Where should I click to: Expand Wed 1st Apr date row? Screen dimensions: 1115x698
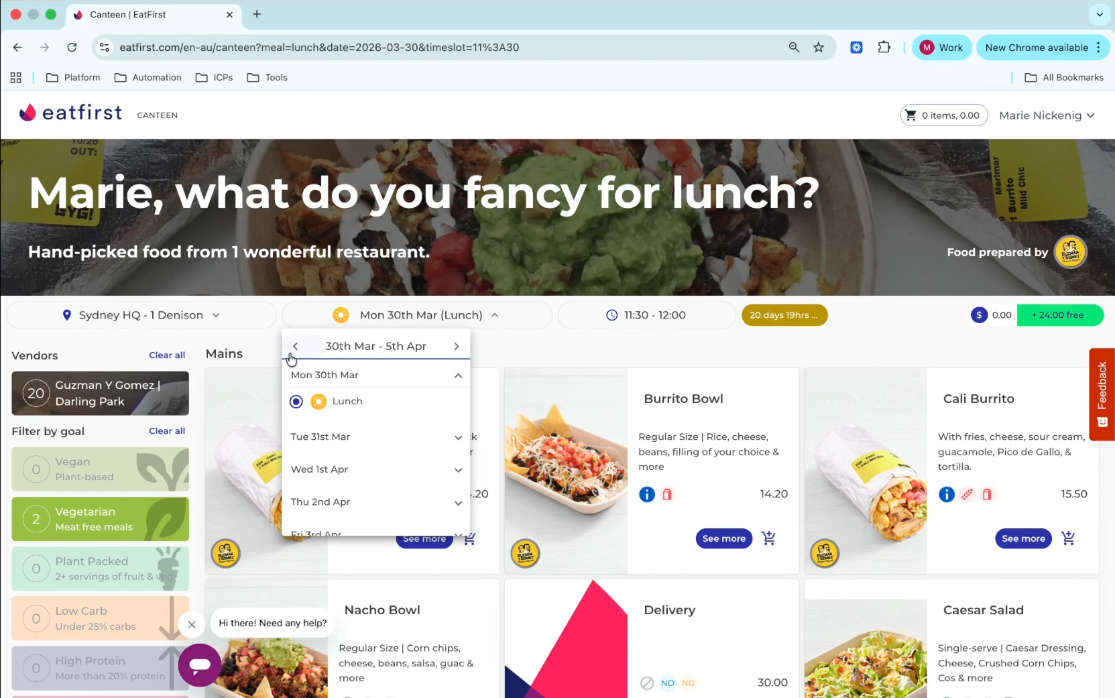click(x=376, y=469)
